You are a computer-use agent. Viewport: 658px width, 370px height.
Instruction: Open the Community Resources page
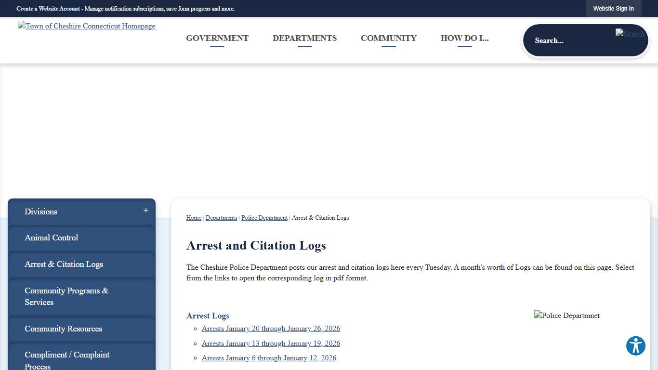click(x=63, y=329)
